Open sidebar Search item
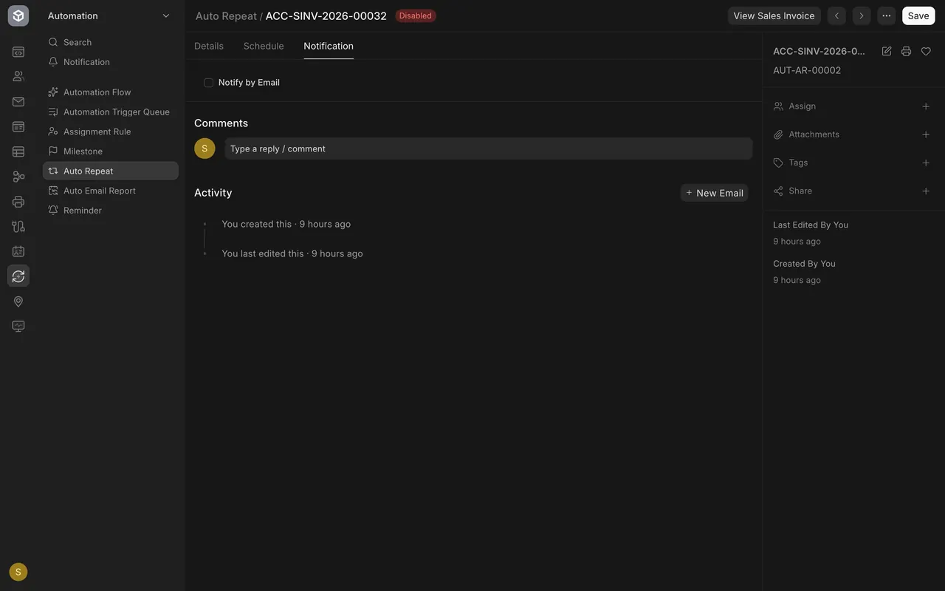 [x=111, y=42]
